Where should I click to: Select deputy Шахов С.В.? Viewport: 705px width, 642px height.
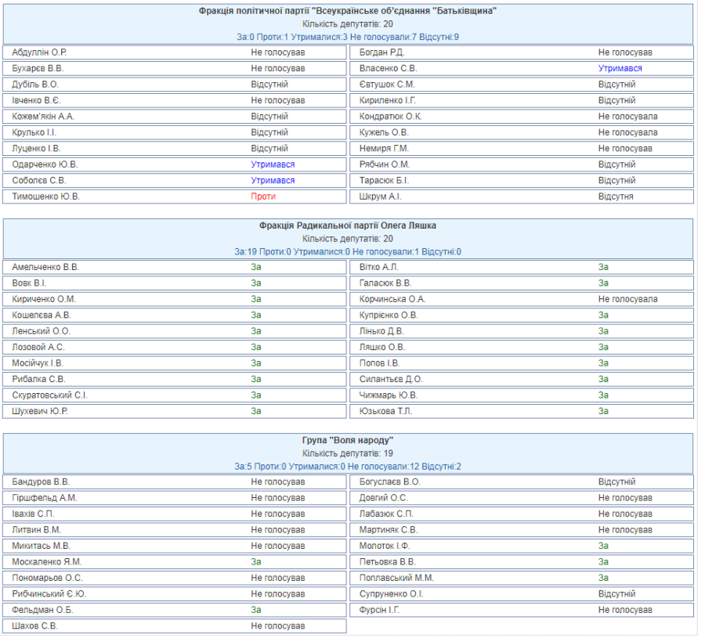[34, 626]
